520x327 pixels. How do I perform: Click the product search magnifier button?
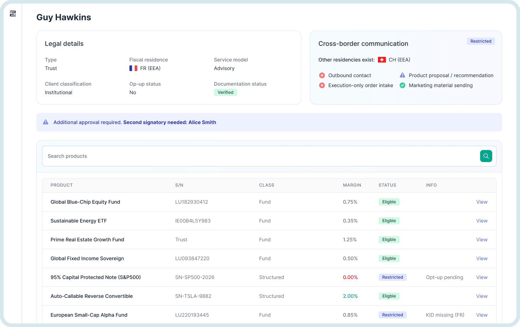pyautogui.click(x=486, y=156)
